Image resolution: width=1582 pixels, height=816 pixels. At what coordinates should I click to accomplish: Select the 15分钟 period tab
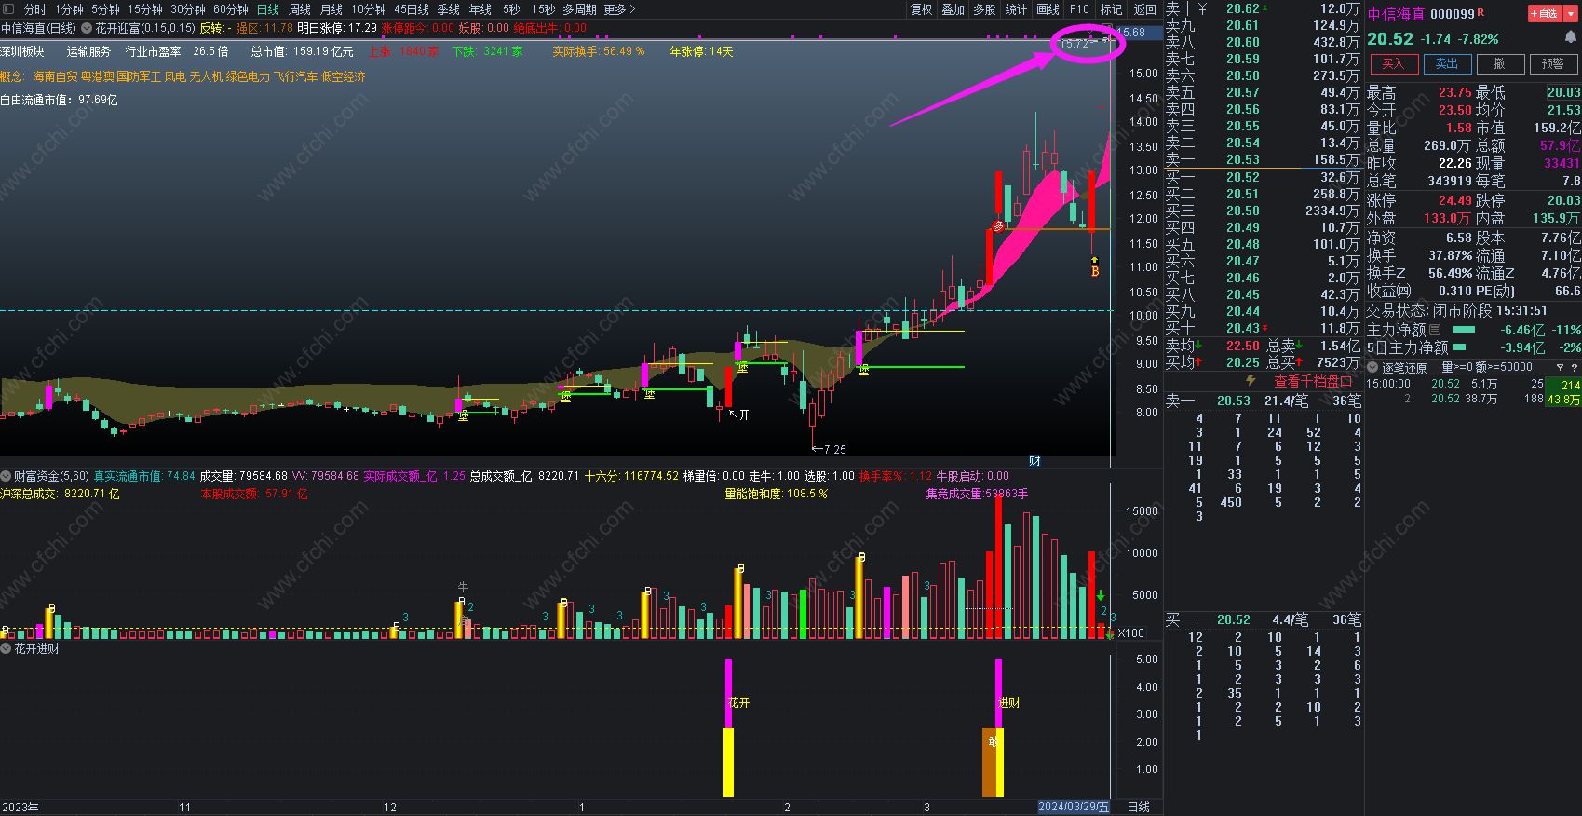(145, 9)
